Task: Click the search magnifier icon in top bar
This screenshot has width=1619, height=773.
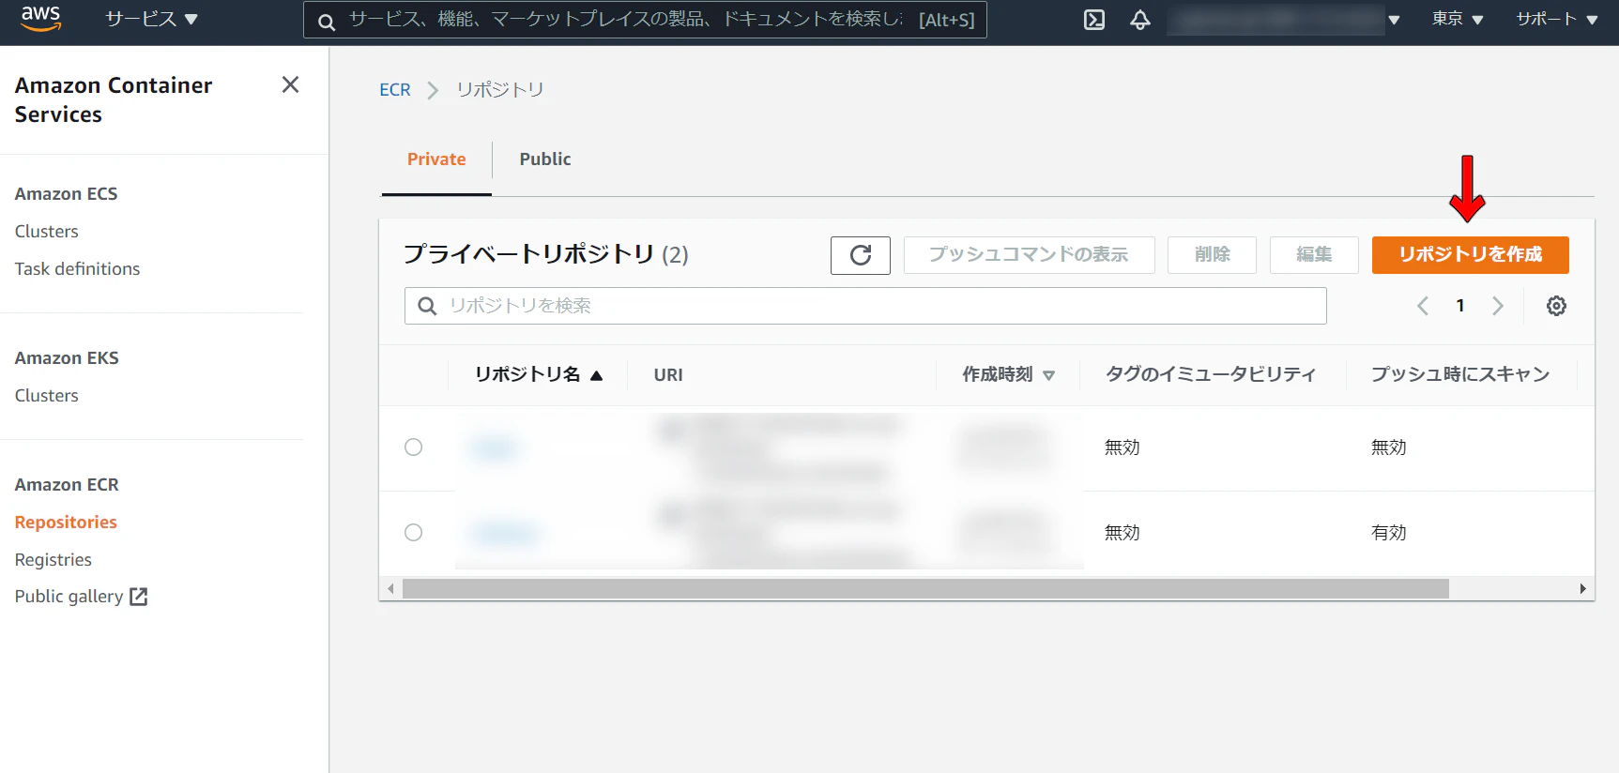Action: pos(327,21)
